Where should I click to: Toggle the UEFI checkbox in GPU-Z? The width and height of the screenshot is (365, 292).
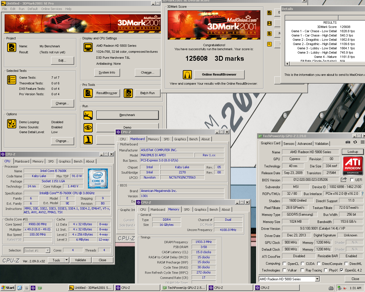click(x=352, y=180)
